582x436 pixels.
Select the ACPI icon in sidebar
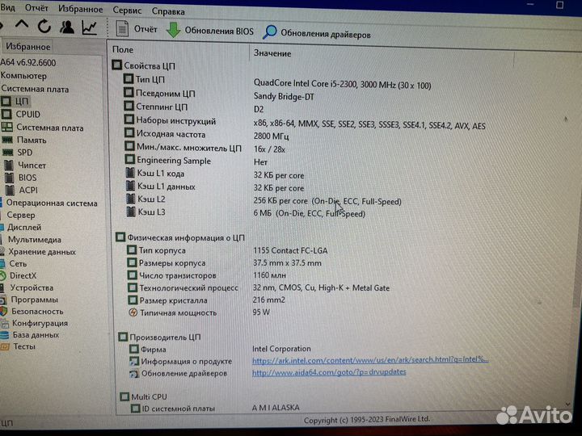tap(10, 190)
